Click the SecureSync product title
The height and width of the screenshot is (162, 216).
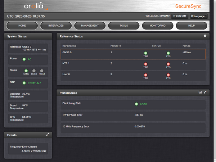(188, 6)
